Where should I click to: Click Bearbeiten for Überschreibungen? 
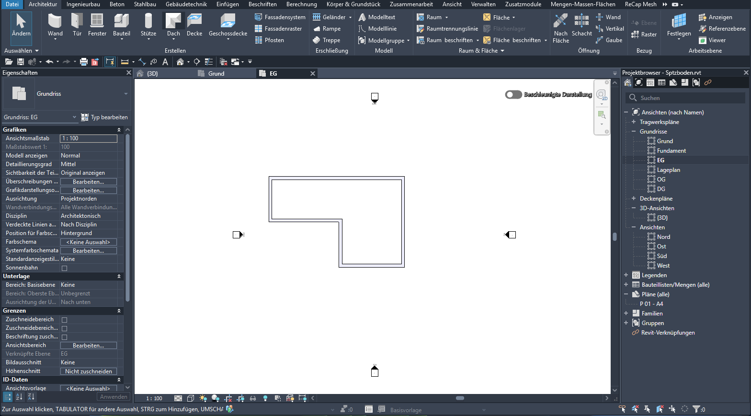pos(89,182)
